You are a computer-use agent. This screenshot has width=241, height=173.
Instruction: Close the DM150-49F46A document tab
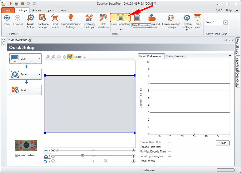pos(30,40)
